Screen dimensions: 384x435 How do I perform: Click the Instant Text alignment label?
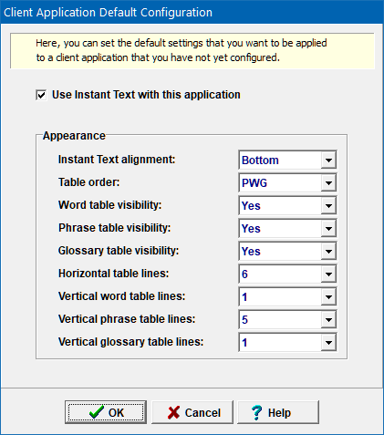coord(117,160)
